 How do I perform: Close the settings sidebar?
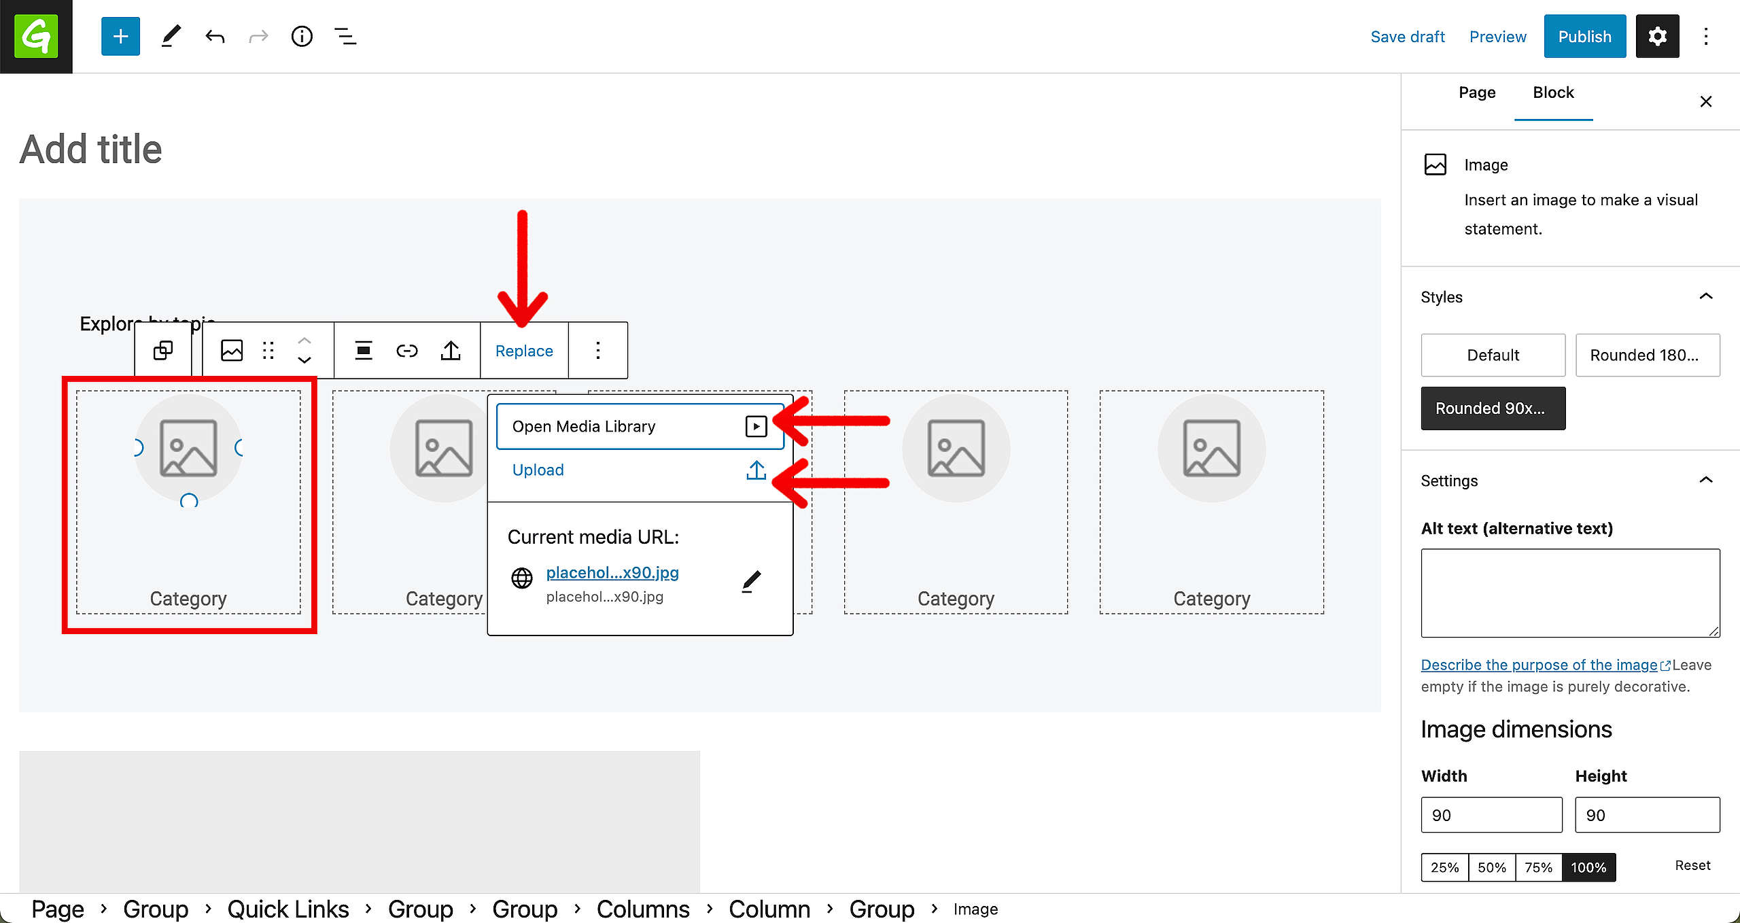(x=1706, y=102)
